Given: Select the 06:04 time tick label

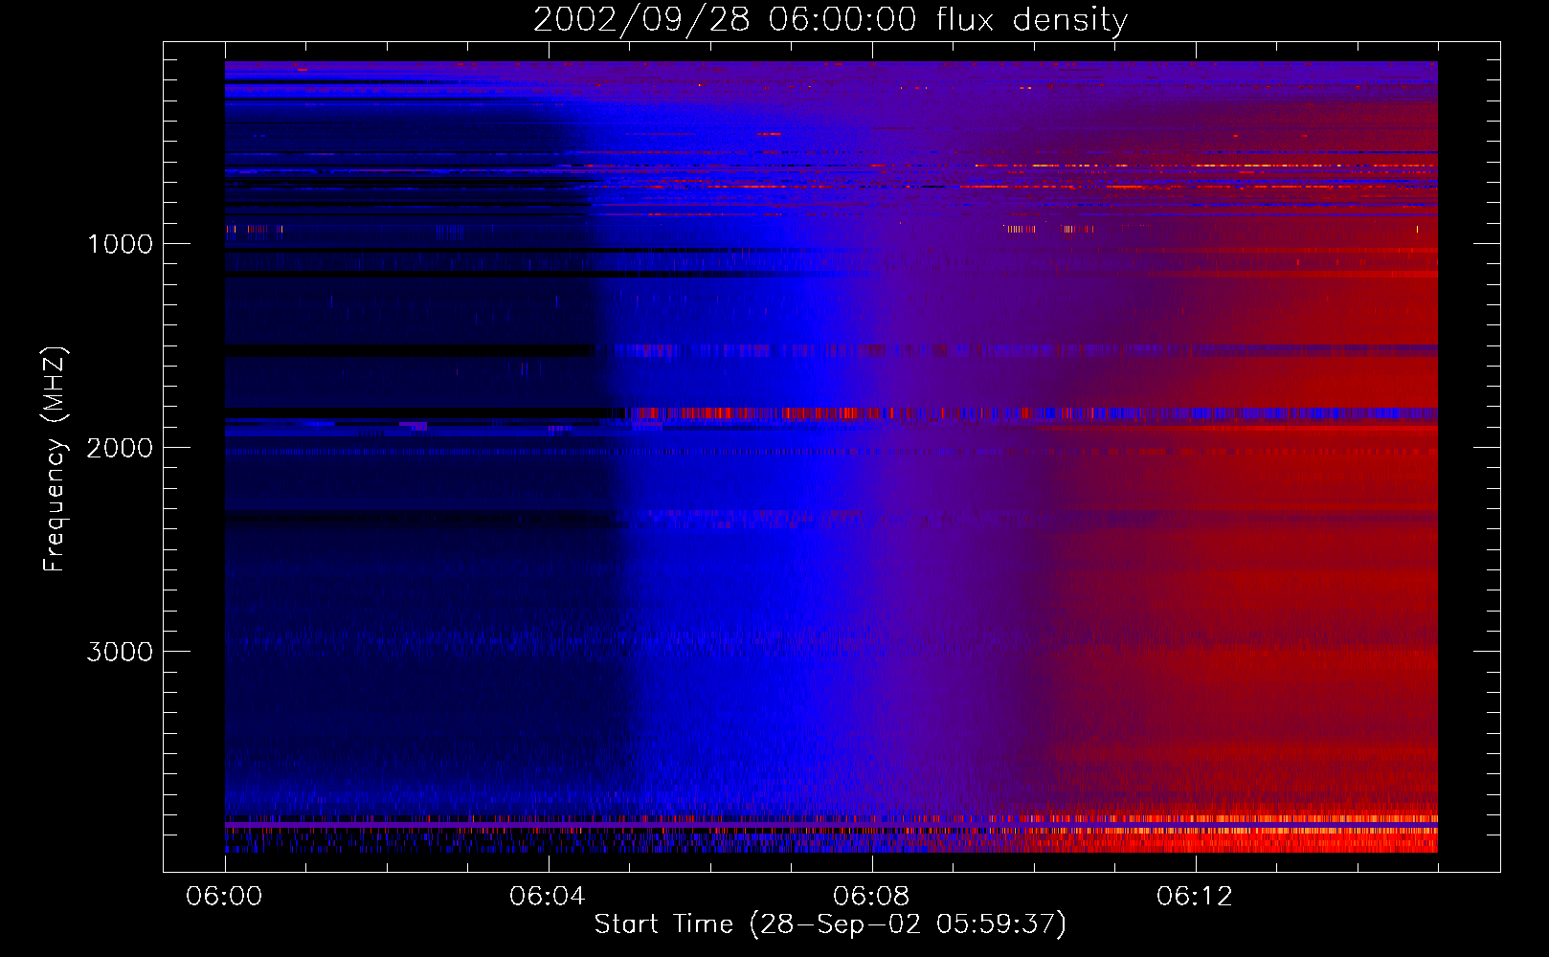Looking at the screenshot, I should pyautogui.click(x=548, y=897).
